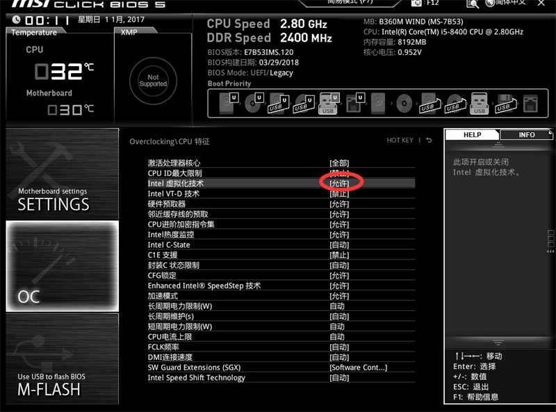Viewport: 556px width, 412px height.
Task: Select the UEFI USB hard disk boot icon
Action: 279,104
